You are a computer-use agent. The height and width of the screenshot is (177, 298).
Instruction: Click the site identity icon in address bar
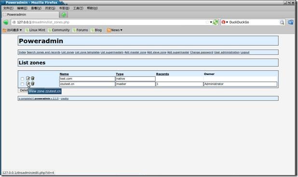[14, 22]
